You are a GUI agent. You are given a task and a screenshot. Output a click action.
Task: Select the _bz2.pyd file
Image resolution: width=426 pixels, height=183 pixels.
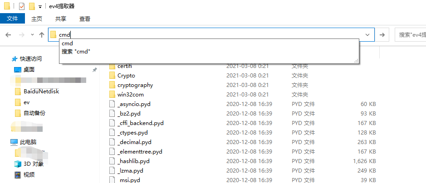pyautogui.click(x=129, y=114)
